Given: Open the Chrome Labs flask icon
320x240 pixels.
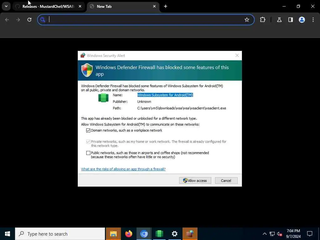Looking at the screenshot, I should coord(279,20).
